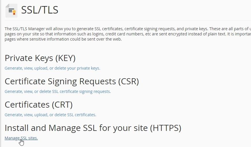This screenshot has height=147, width=251.
Task: Open the private keys management link
Action: point(52,68)
